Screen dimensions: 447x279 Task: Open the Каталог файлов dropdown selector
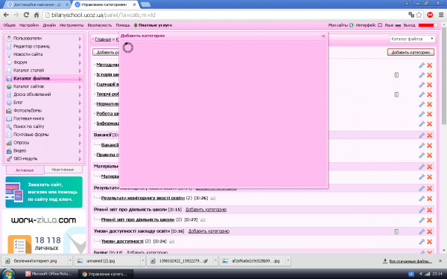412,39
